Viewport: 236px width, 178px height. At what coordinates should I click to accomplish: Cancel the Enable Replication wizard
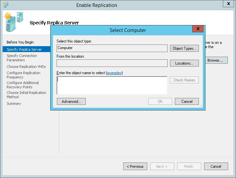pos(216,166)
